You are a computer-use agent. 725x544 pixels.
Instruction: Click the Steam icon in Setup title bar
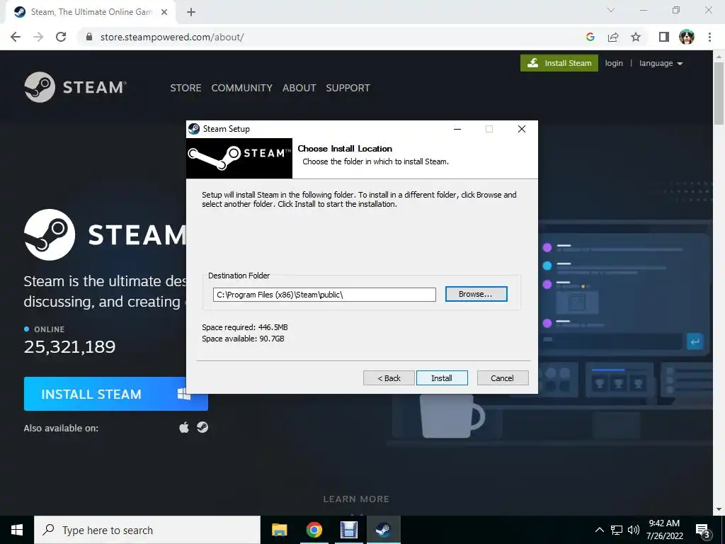(x=194, y=129)
